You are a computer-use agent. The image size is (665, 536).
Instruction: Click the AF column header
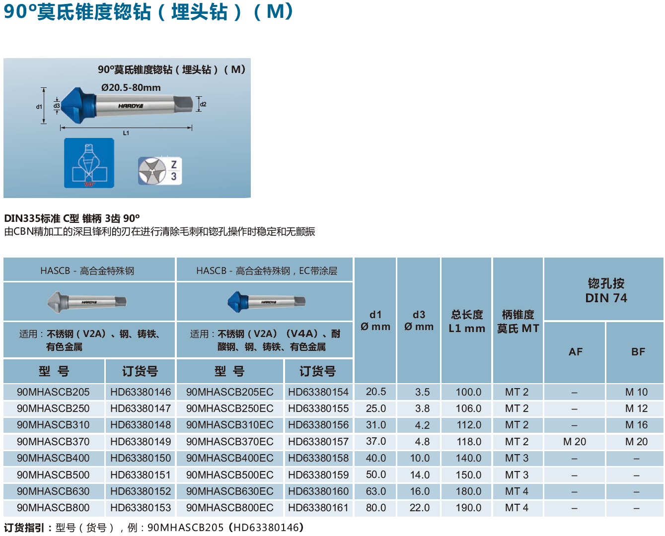pyautogui.click(x=575, y=352)
